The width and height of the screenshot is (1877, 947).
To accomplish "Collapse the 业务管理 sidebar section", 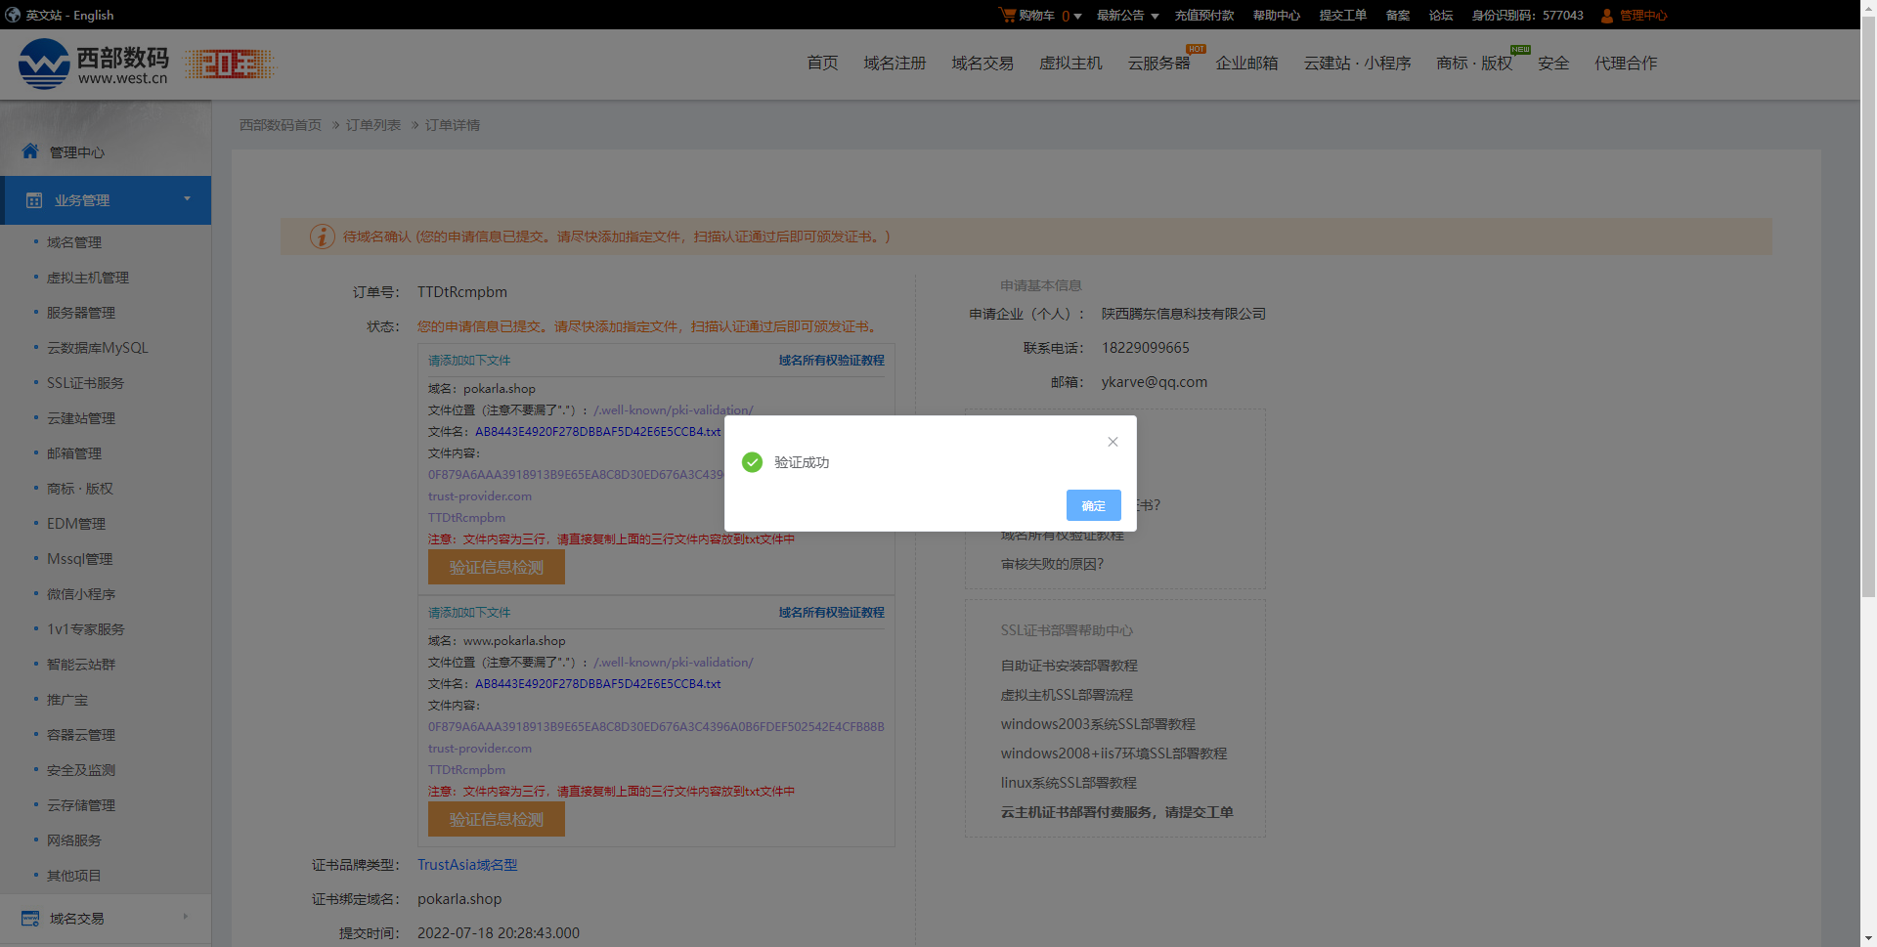I will pyautogui.click(x=187, y=199).
